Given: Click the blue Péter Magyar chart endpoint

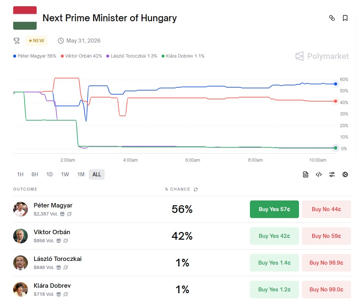Looking at the screenshot, I should click(x=336, y=84).
